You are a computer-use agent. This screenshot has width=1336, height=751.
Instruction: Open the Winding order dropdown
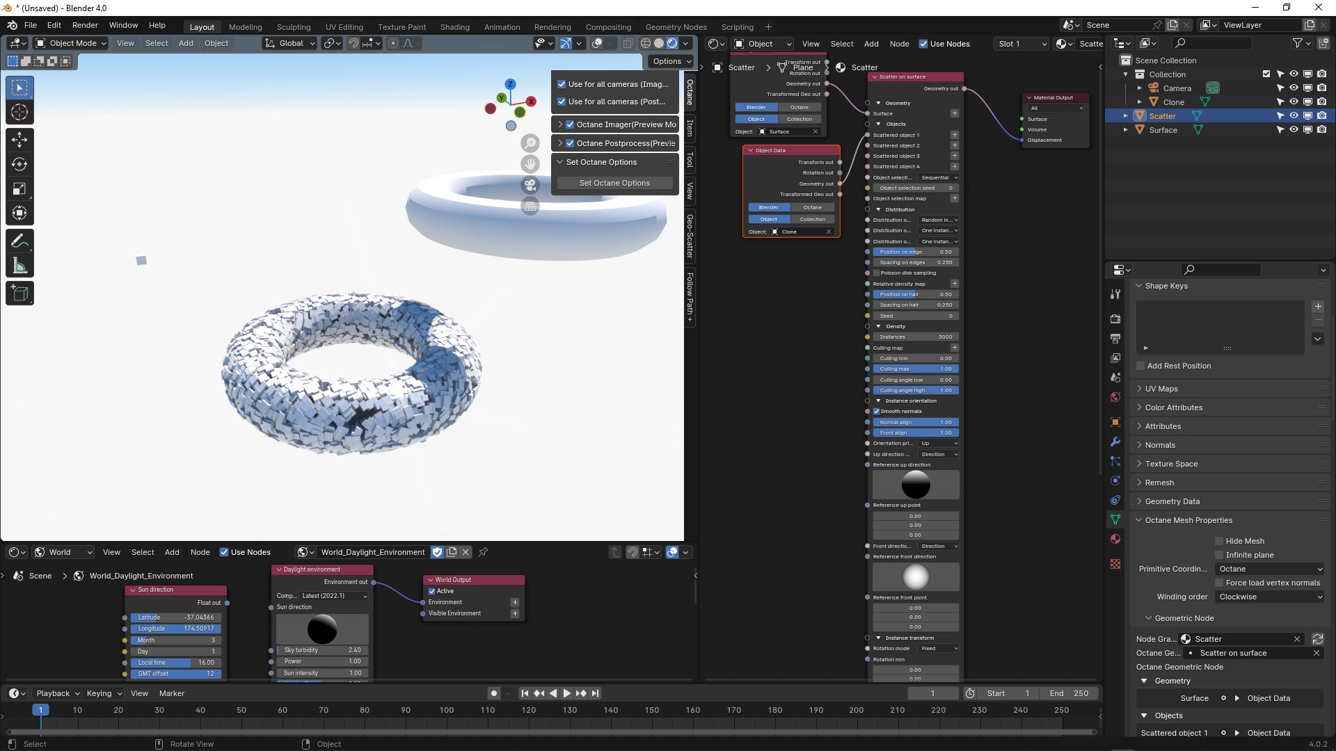click(1270, 597)
